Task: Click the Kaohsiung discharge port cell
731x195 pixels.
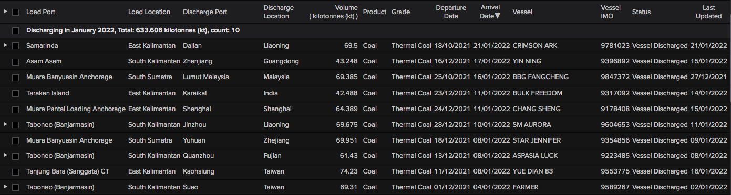Action: pos(198,171)
